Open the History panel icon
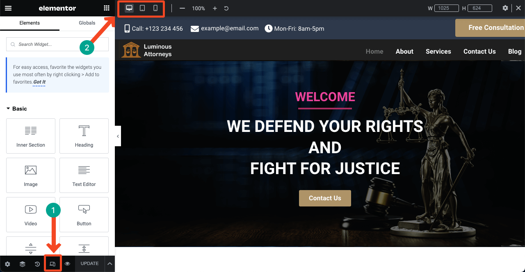The width and height of the screenshot is (525, 272). point(37,264)
